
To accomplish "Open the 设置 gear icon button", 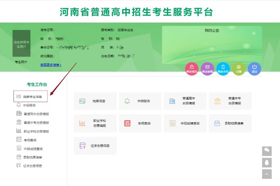I will click(239, 69).
